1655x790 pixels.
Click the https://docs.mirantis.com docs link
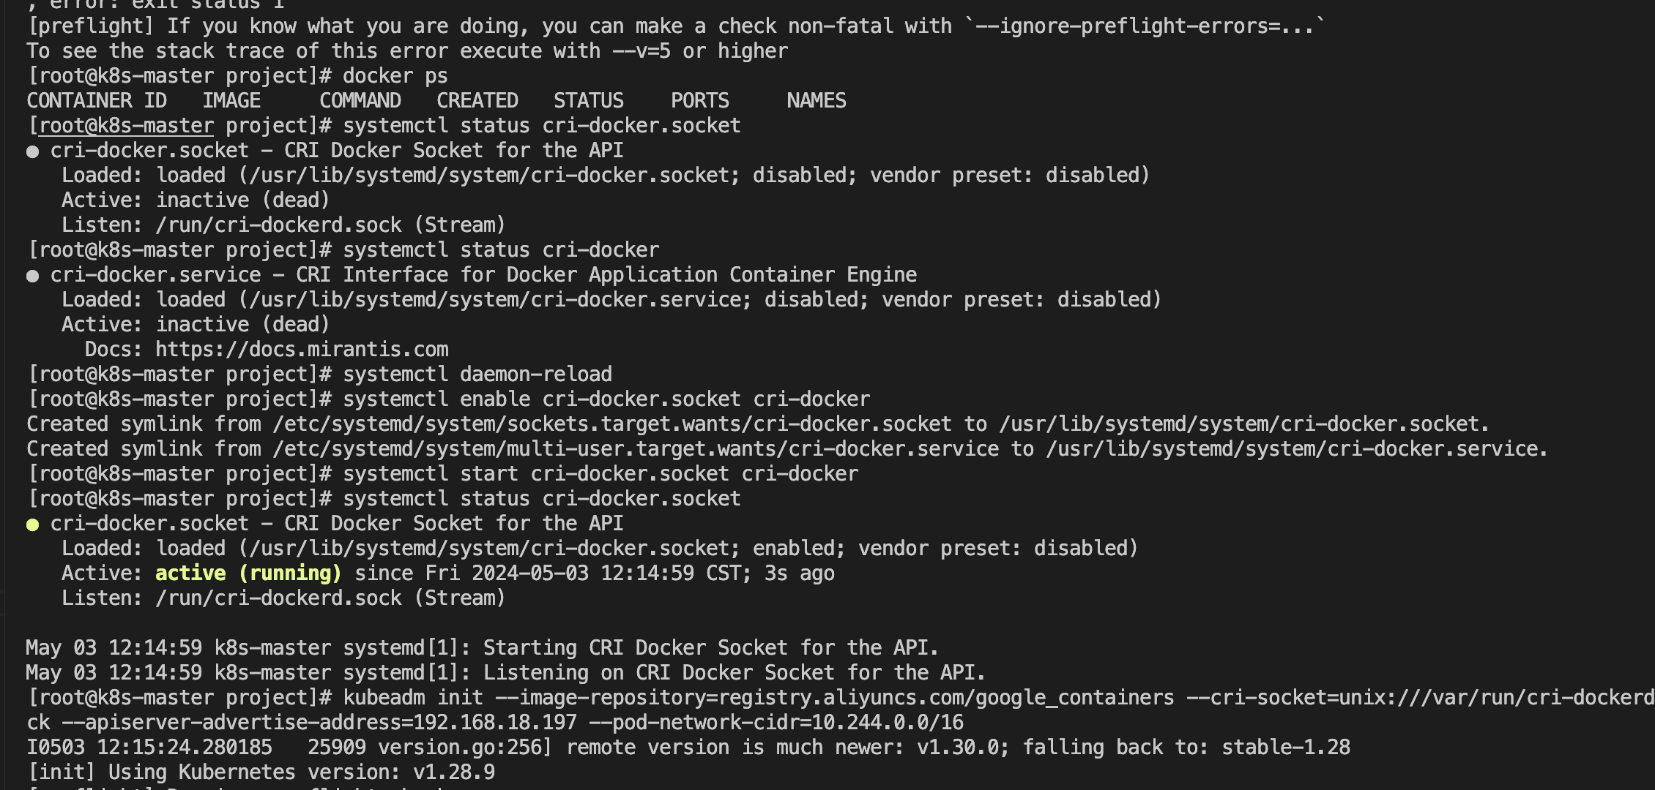pyautogui.click(x=302, y=349)
